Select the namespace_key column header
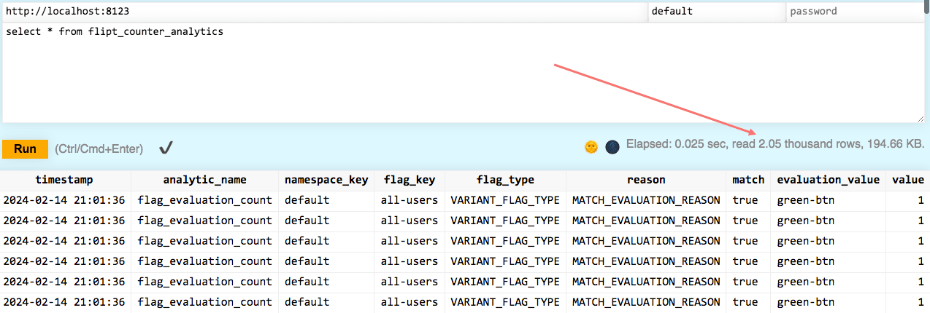Viewport: 930px width, 313px height. point(326,180)
